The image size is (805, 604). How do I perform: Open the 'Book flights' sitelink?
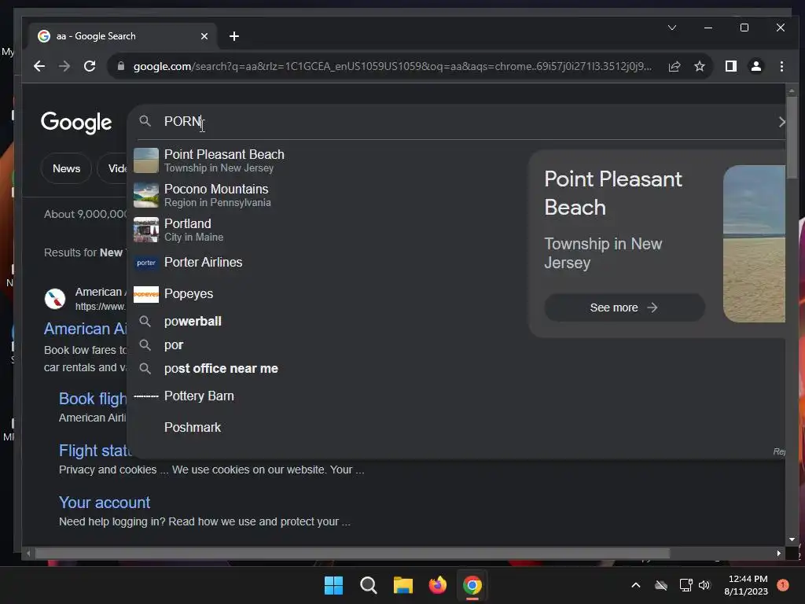[93, 399]
